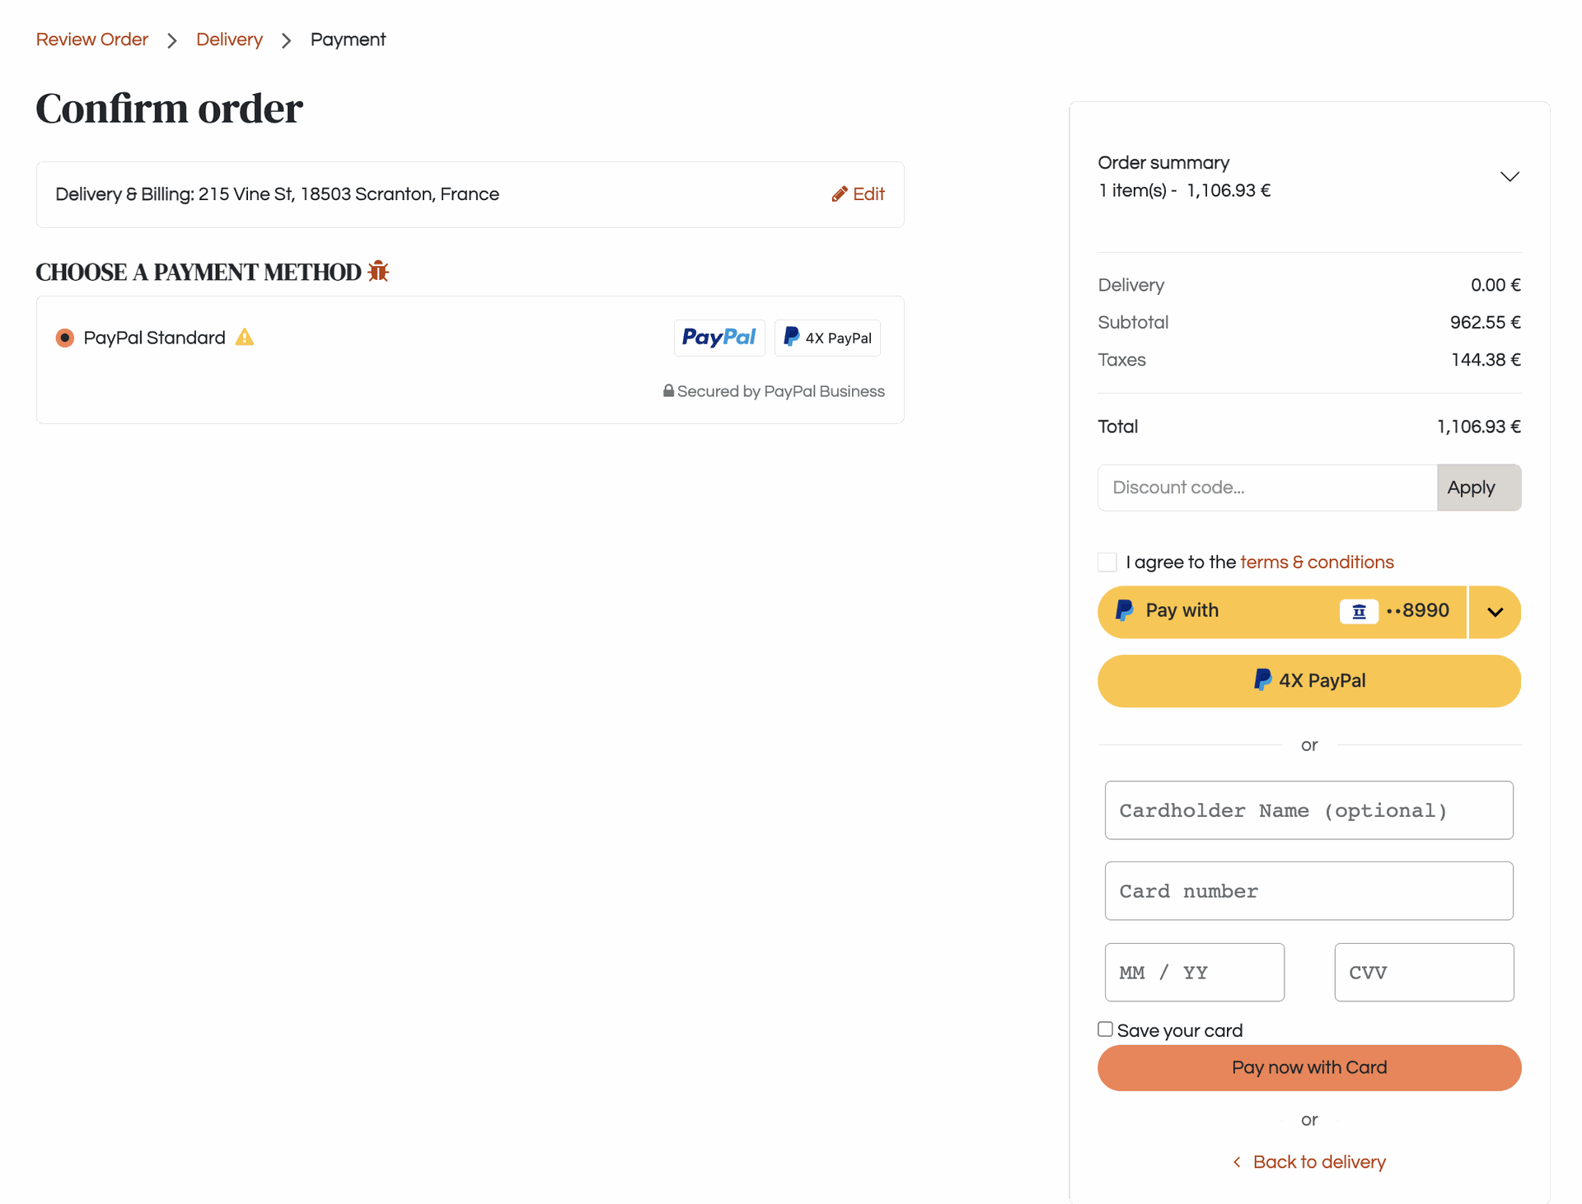Go to Delivery breadcrumb step
This screenshot has height=1204, width=1582.
pyautogui.click(x=229, y=40)
